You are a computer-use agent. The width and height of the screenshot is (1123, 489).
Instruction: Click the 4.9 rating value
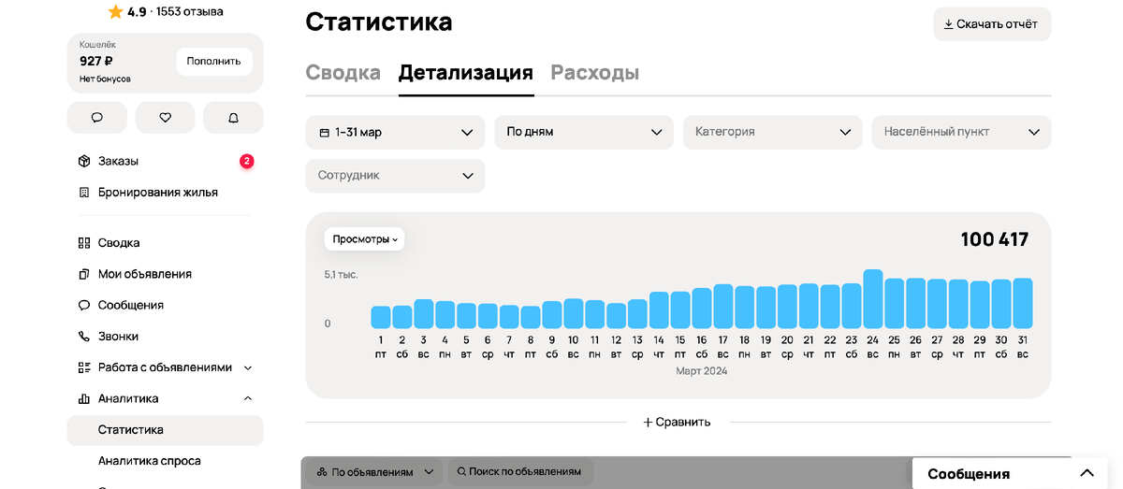click(137, 12)
